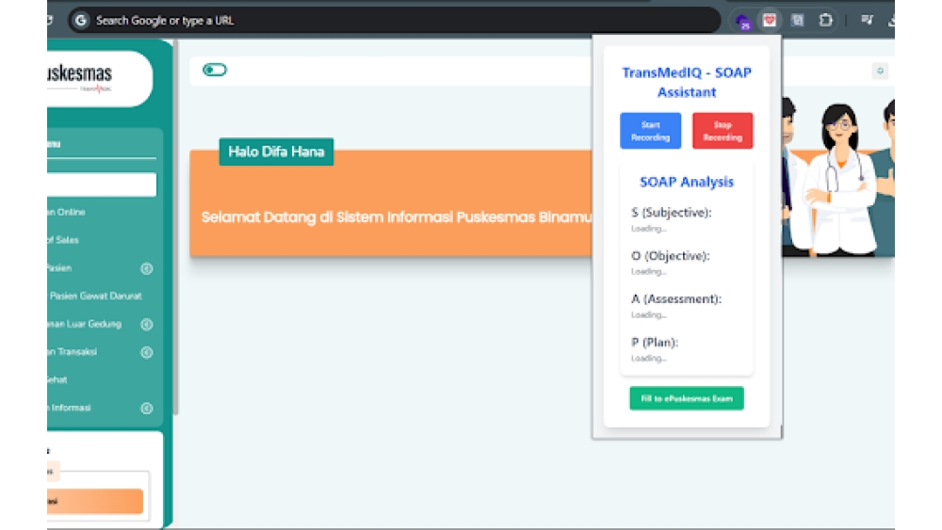
Task: Expand the Transaksi submenu arrow
Action: point(146,353)
